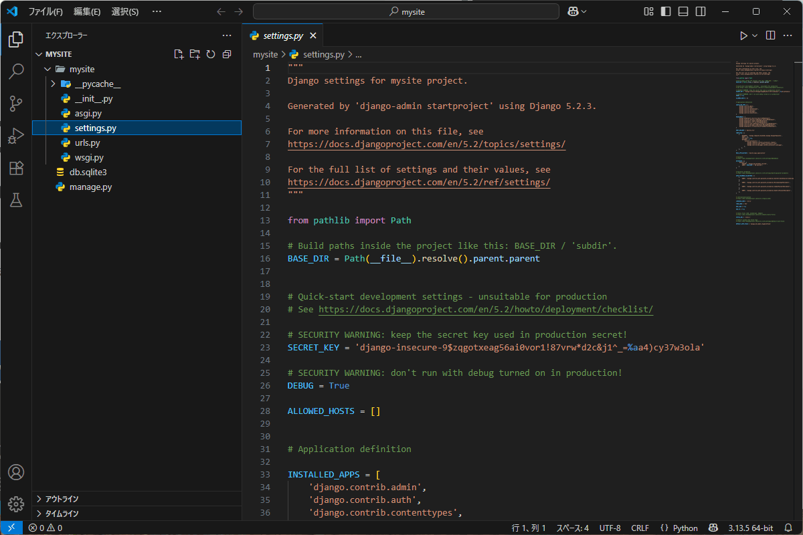Create a new folder in MYSITE explorer
803x535 pixels.
(195, 54)
